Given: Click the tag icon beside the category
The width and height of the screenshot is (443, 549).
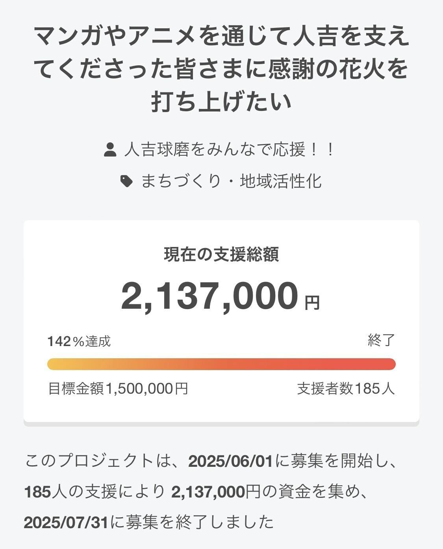Looking at the screenshot, I should 126,181.
